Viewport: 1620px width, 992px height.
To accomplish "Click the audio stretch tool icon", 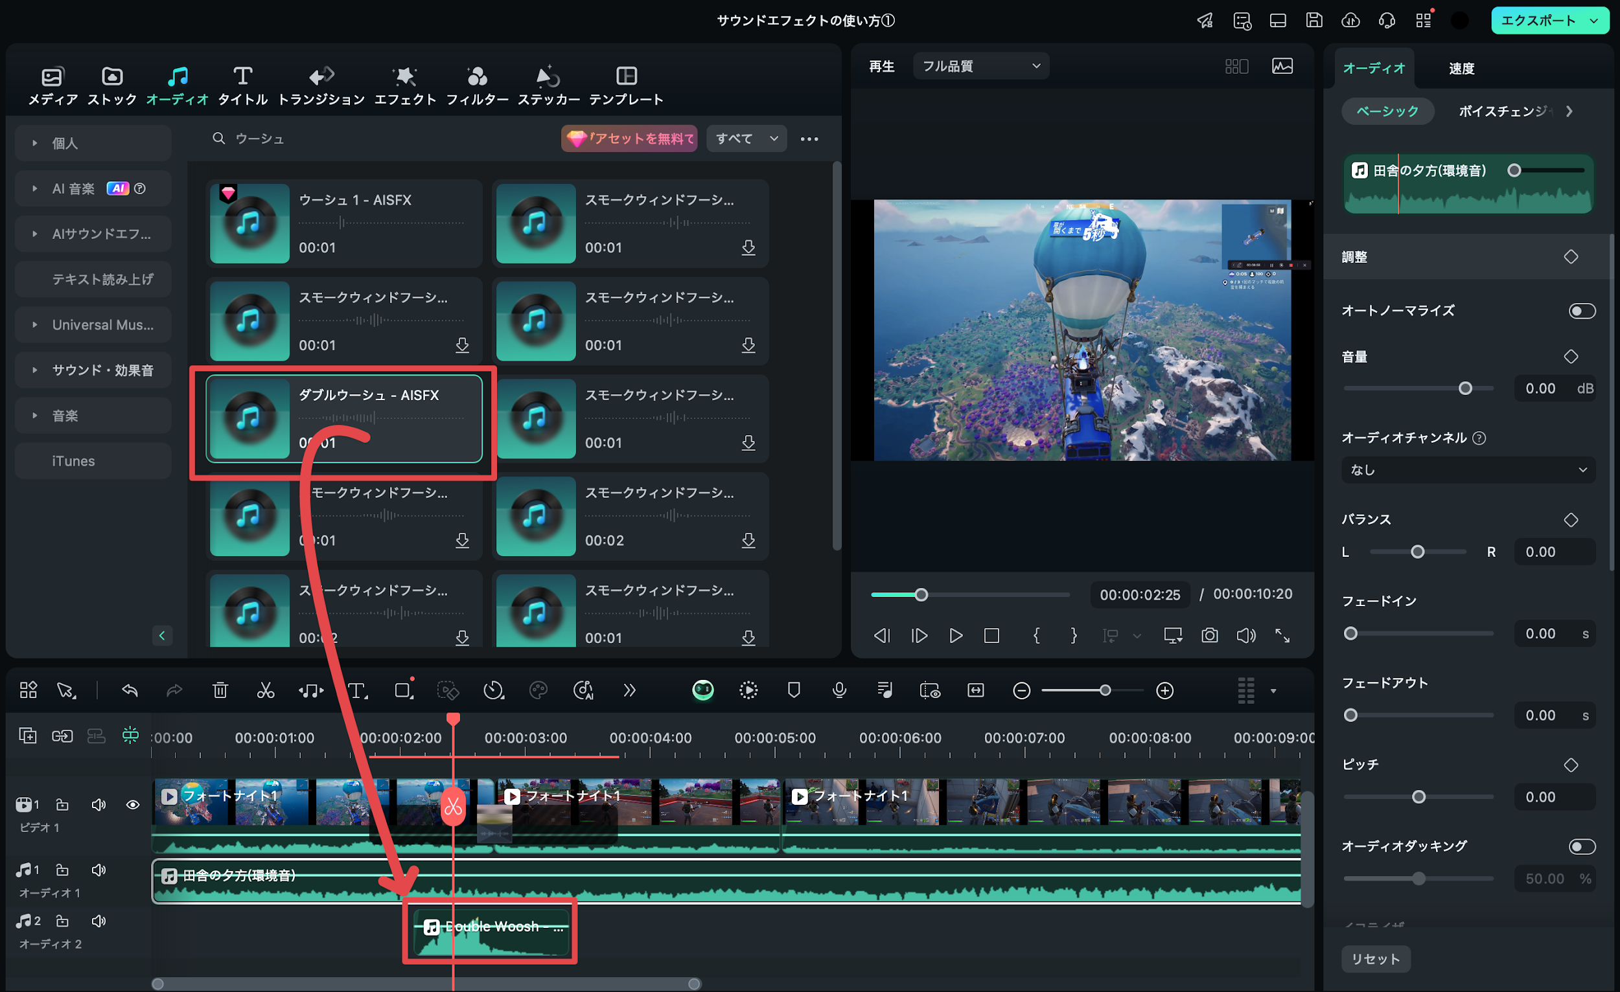I will 311,690.
